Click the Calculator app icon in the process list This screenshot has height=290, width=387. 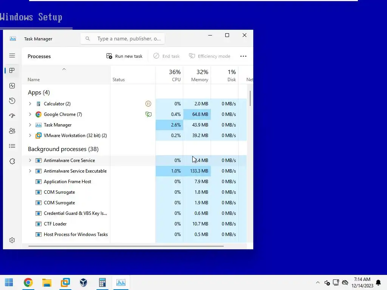39,104
